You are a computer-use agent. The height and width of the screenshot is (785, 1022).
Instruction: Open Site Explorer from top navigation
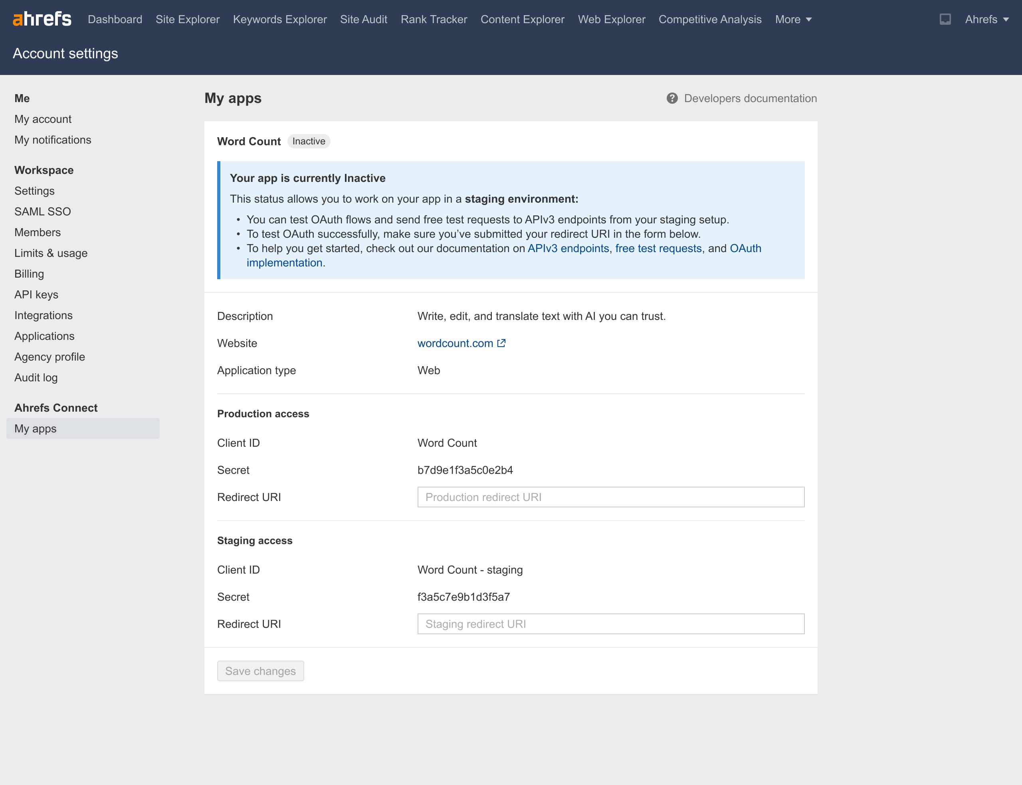click(188, 19)
